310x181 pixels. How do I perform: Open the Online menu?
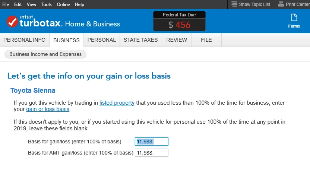click(63, 4)
